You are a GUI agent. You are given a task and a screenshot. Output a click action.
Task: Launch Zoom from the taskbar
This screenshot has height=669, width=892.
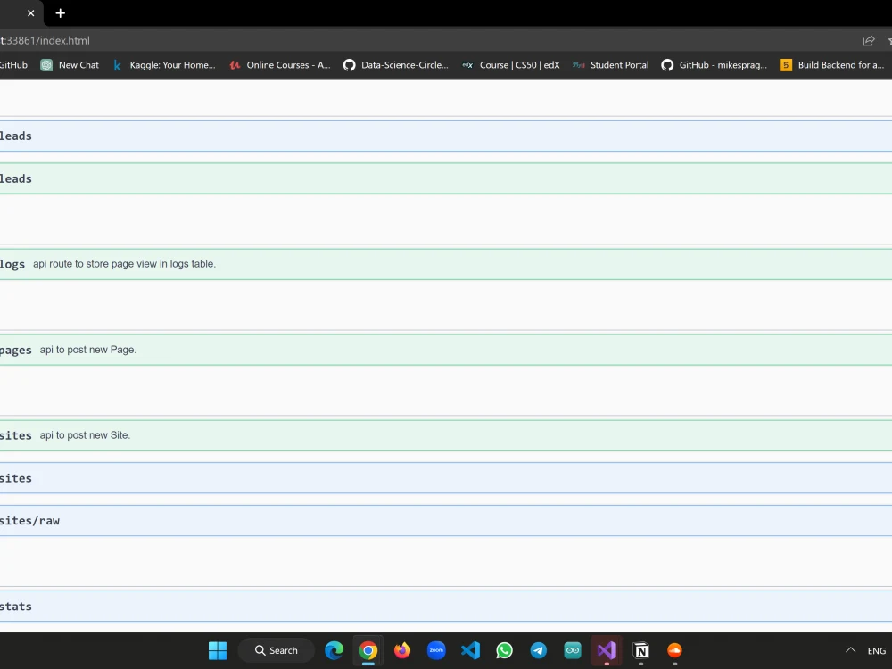tap(436, 650)
